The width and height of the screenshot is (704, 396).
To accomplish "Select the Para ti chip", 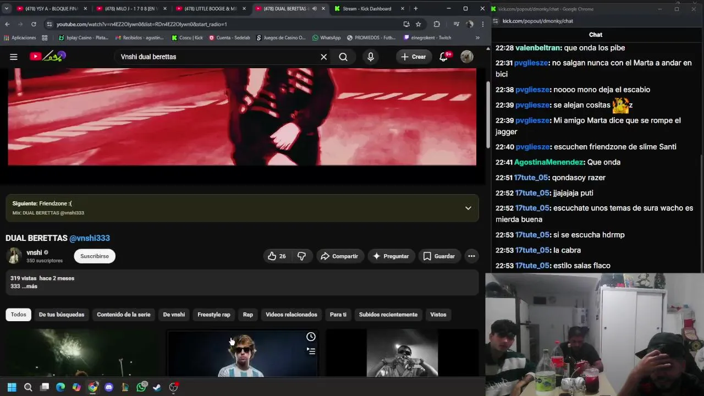I will 338,315.
